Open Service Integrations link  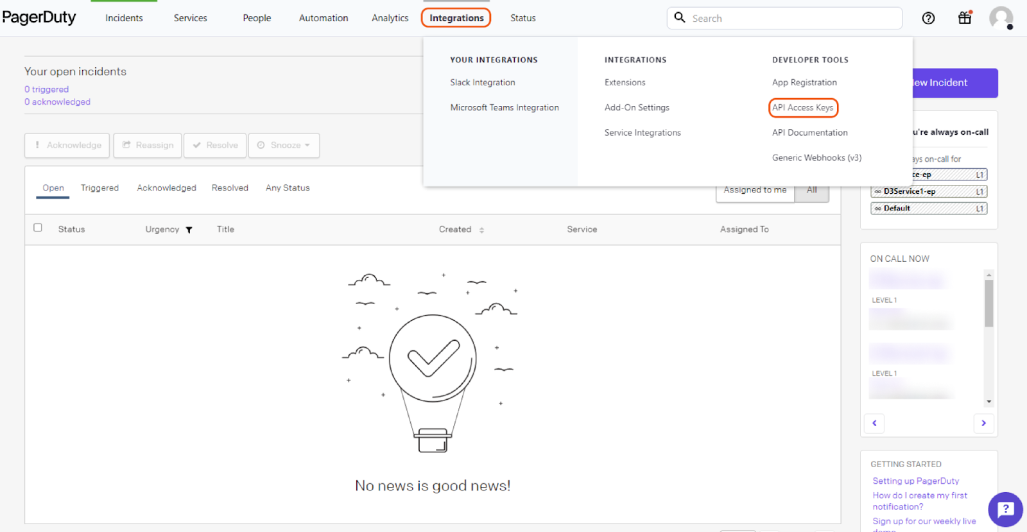[x=643, y=133]
